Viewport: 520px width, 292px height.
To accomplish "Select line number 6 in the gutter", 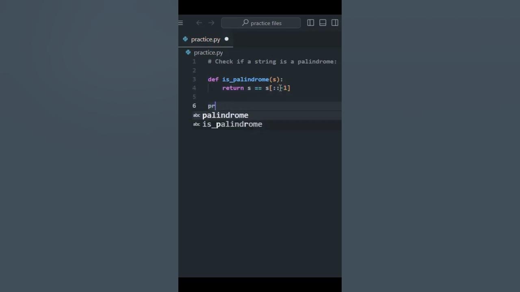I will point(194,106).
